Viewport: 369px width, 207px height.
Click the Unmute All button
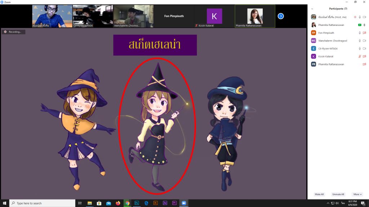(x=338, y=194)
